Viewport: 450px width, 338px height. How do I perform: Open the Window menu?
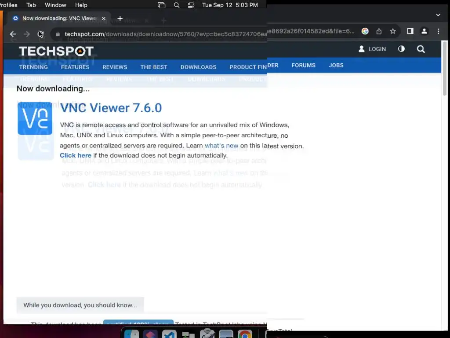pos(55,5)
